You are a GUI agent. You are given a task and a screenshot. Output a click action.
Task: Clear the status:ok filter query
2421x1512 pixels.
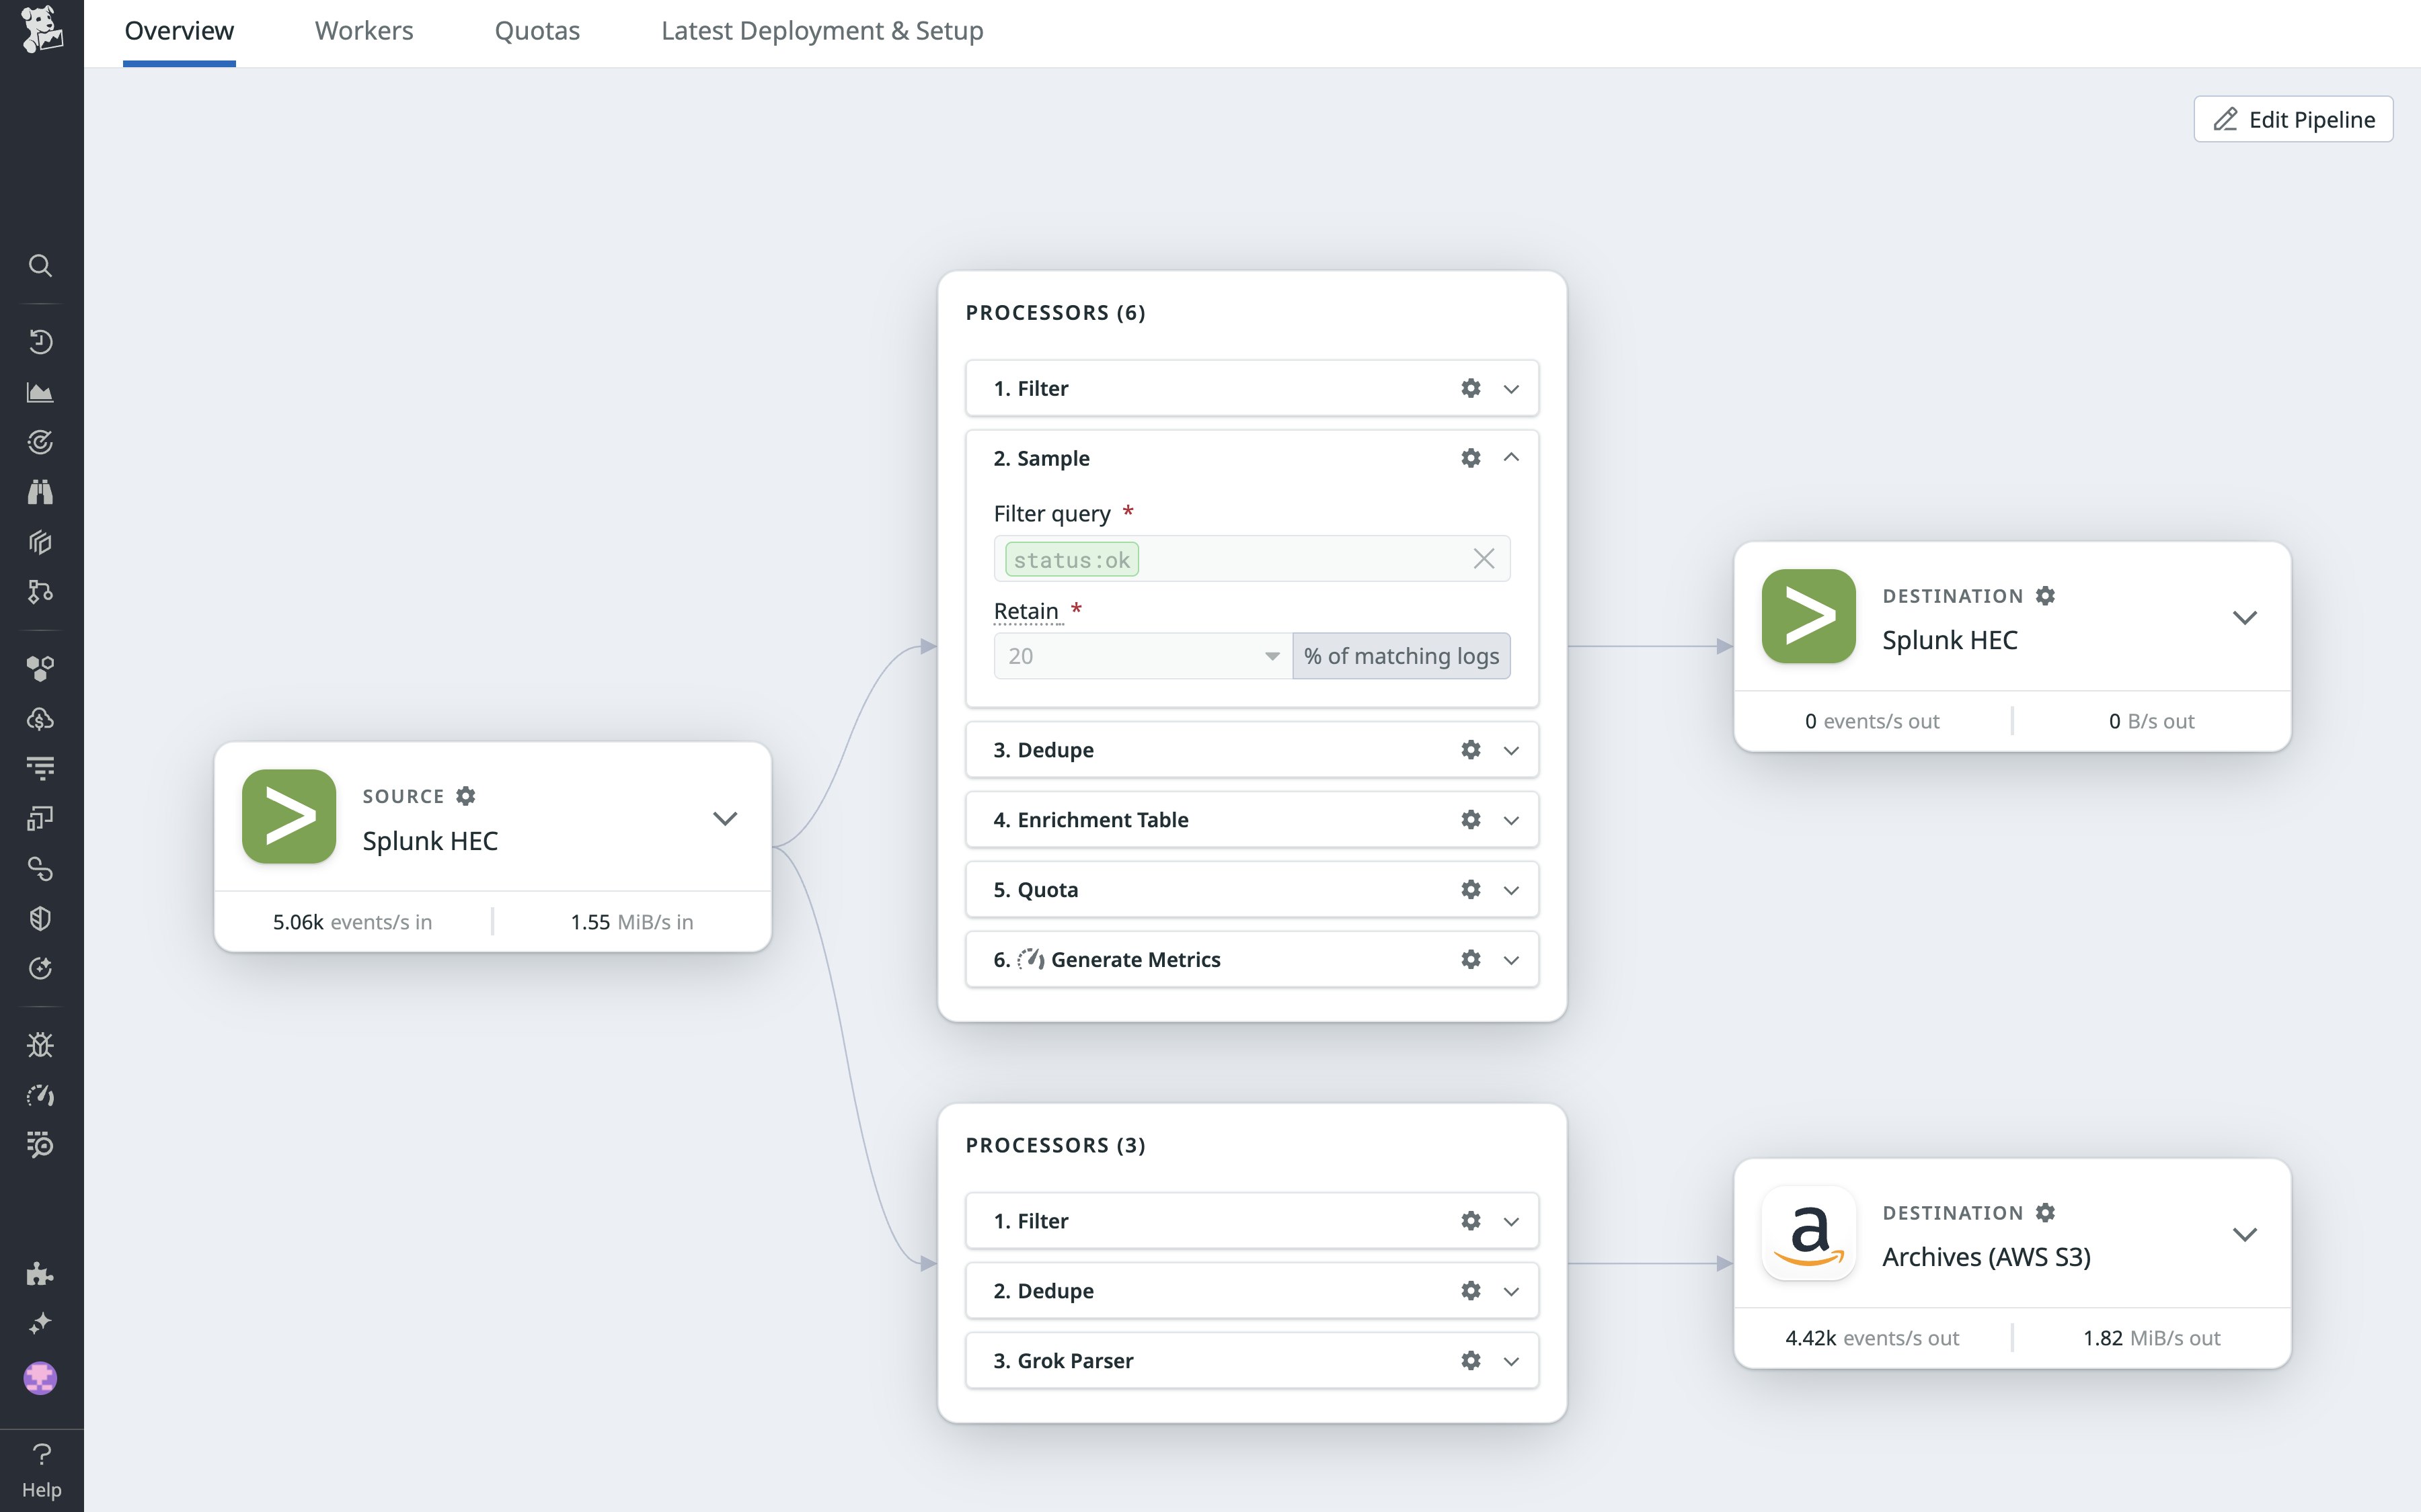point(1485,558)
